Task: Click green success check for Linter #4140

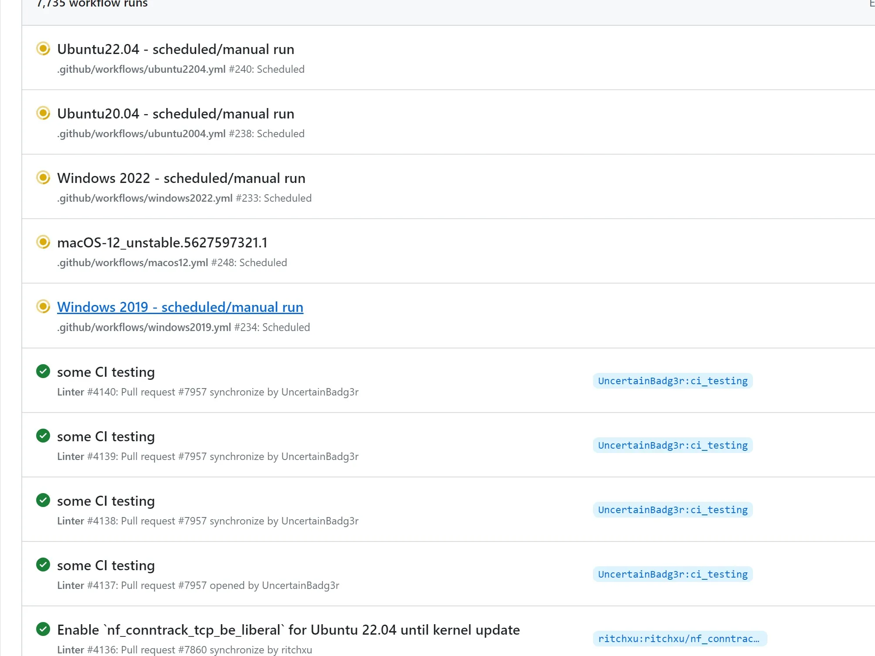Action: (43, 371)
